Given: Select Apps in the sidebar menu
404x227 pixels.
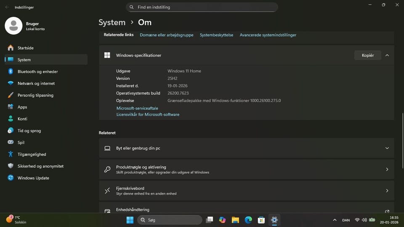Looking at the screenshot, I should [22, 107].
